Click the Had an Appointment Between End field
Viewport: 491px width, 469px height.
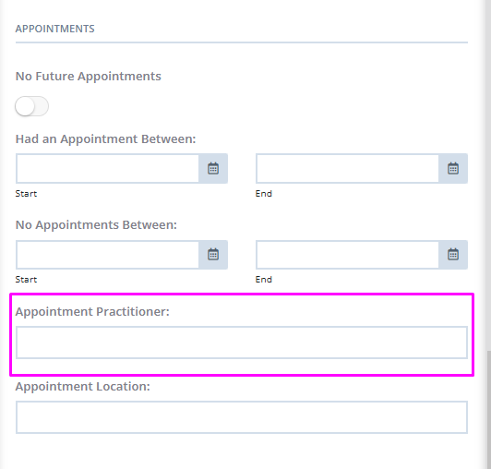point(347,169)
